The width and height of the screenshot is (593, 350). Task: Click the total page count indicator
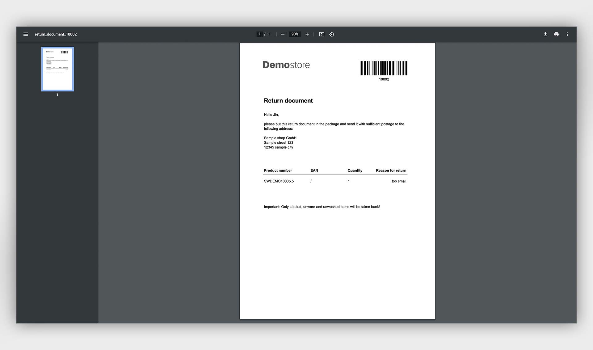click(269, 34)
